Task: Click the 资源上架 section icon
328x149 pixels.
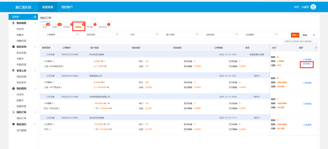Action: coord(13,70)
